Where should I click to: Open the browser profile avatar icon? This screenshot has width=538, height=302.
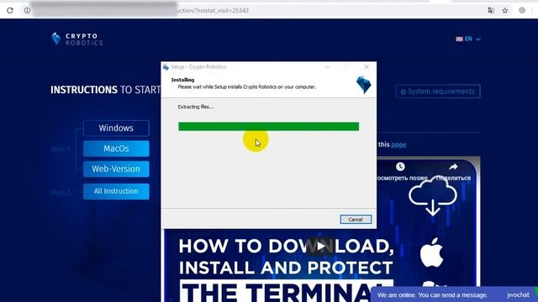pyautogui.click(x=522, y=10)
